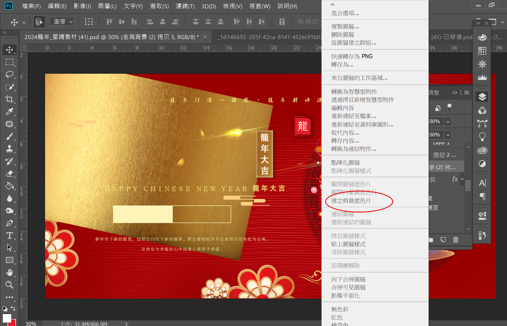
Task: Switch to the 已修復.psd document tab
Action: [451, 37]
